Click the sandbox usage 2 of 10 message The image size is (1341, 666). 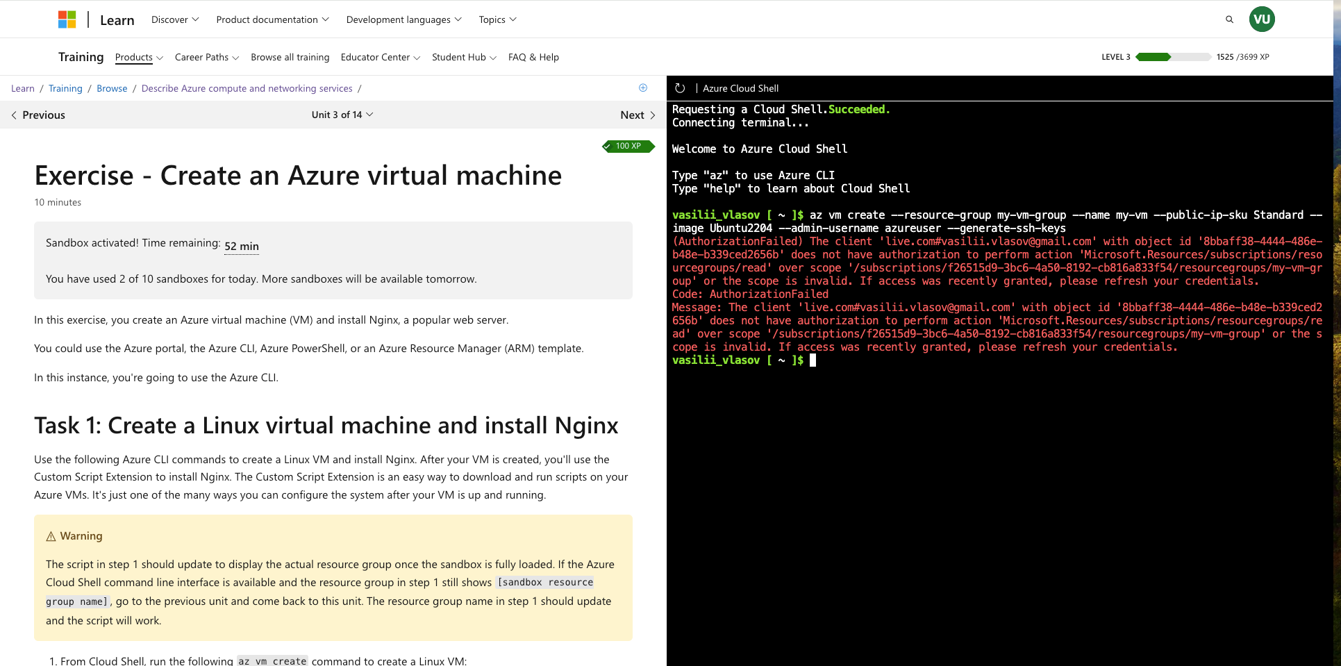point(261,278)
